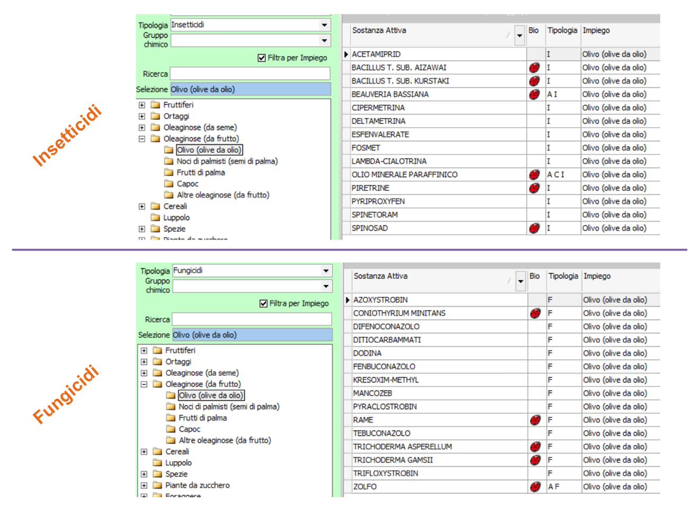This screenshot has height=528, width=700.
Task: Click the ladybug Bio icon for SPINOSAD
Action: [534, 228]
